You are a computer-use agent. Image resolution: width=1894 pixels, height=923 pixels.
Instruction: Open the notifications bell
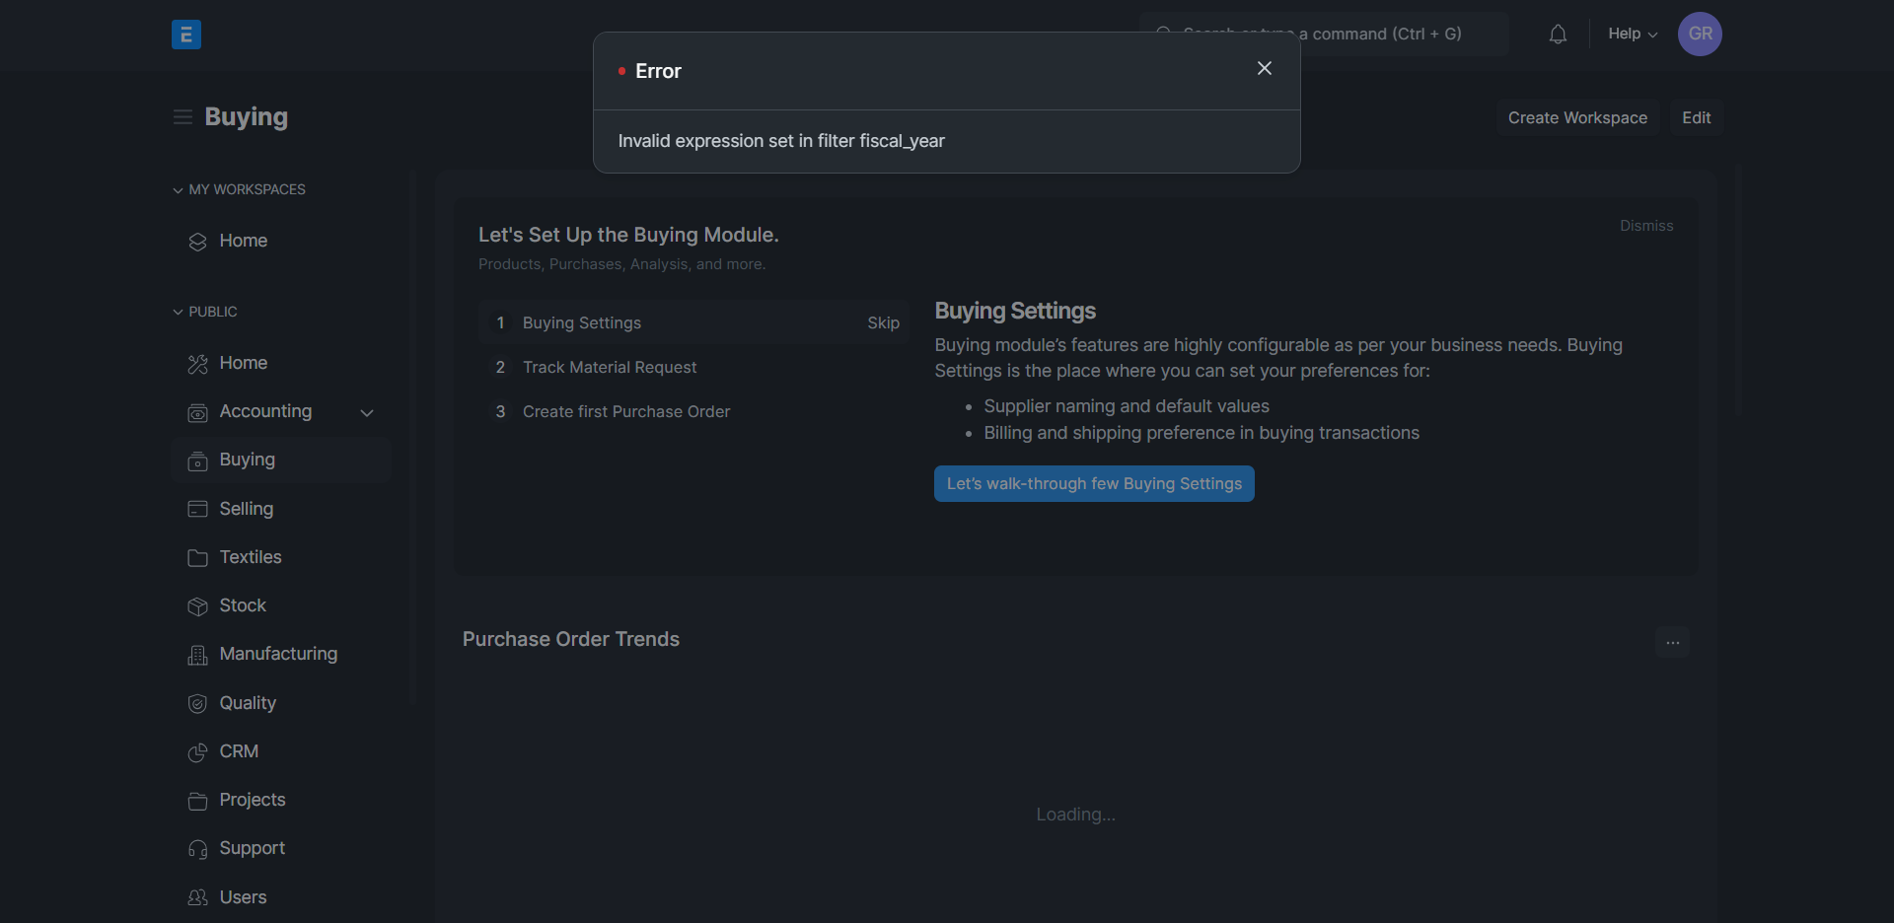pos(1558,35)
